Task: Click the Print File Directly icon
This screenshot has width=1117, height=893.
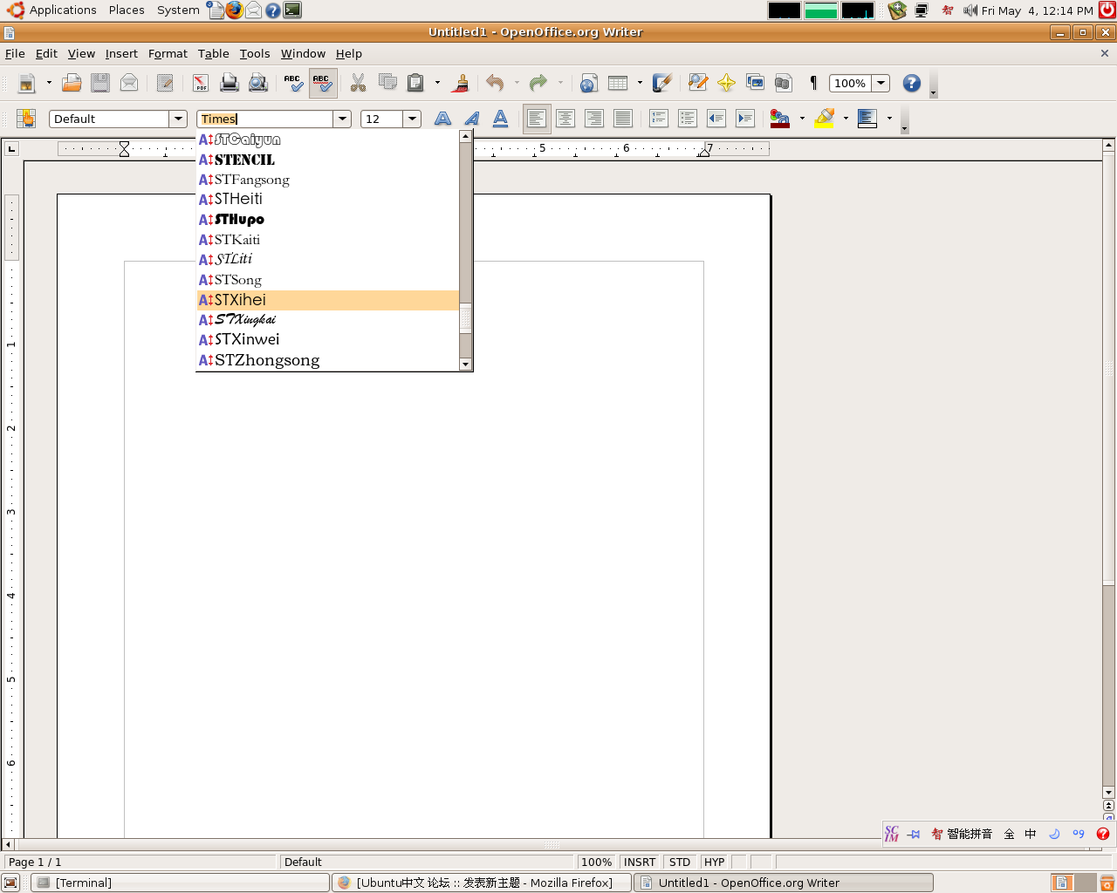Action: (230, 83)
